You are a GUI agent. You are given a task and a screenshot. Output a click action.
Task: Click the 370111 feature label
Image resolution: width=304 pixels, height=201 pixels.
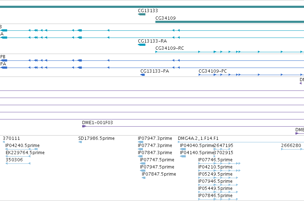(11, 138)
